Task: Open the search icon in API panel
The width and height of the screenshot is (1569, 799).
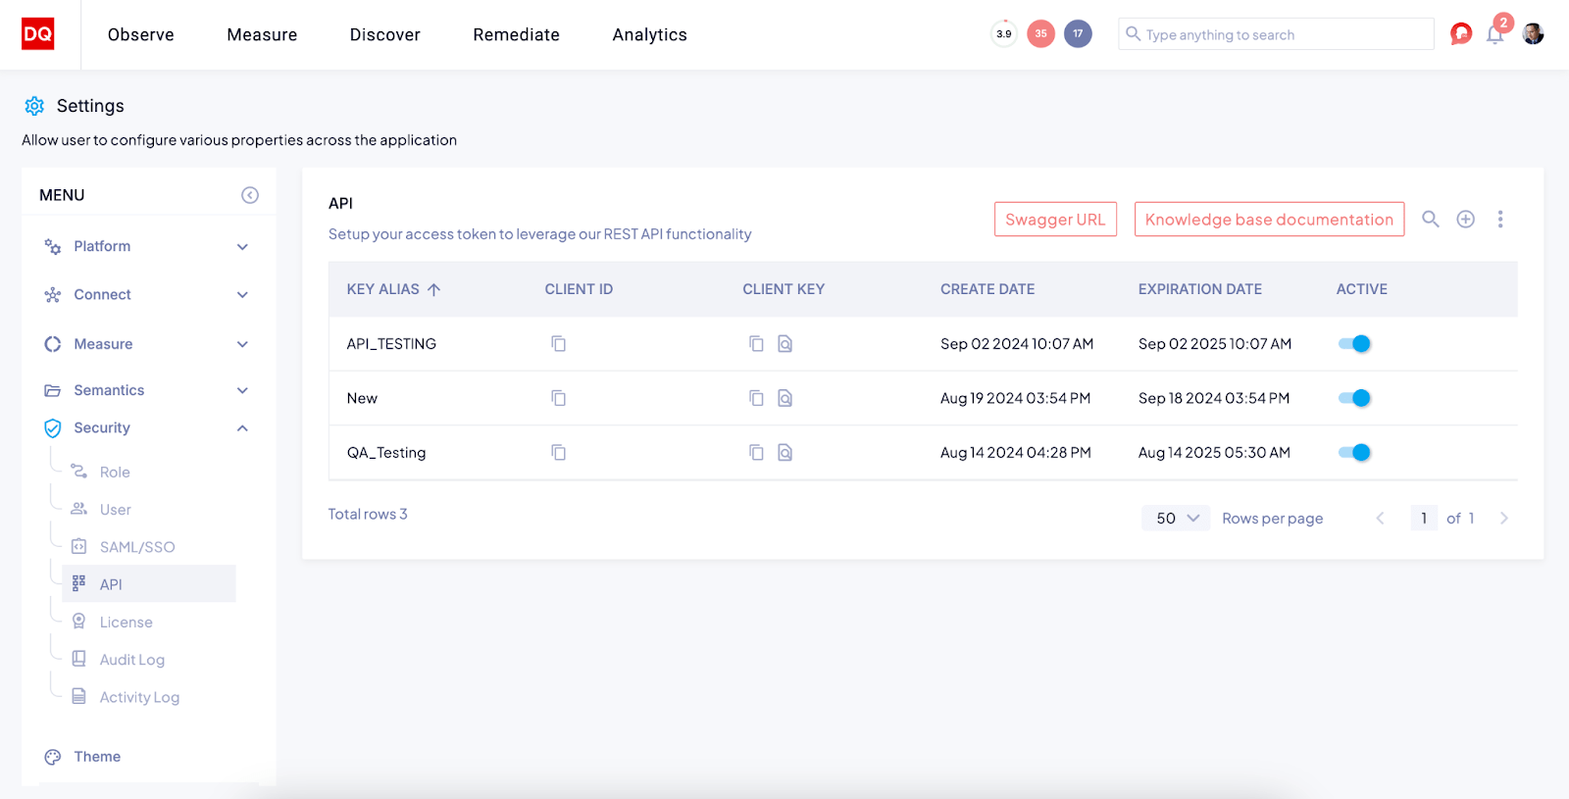Action: point(1431,220)
